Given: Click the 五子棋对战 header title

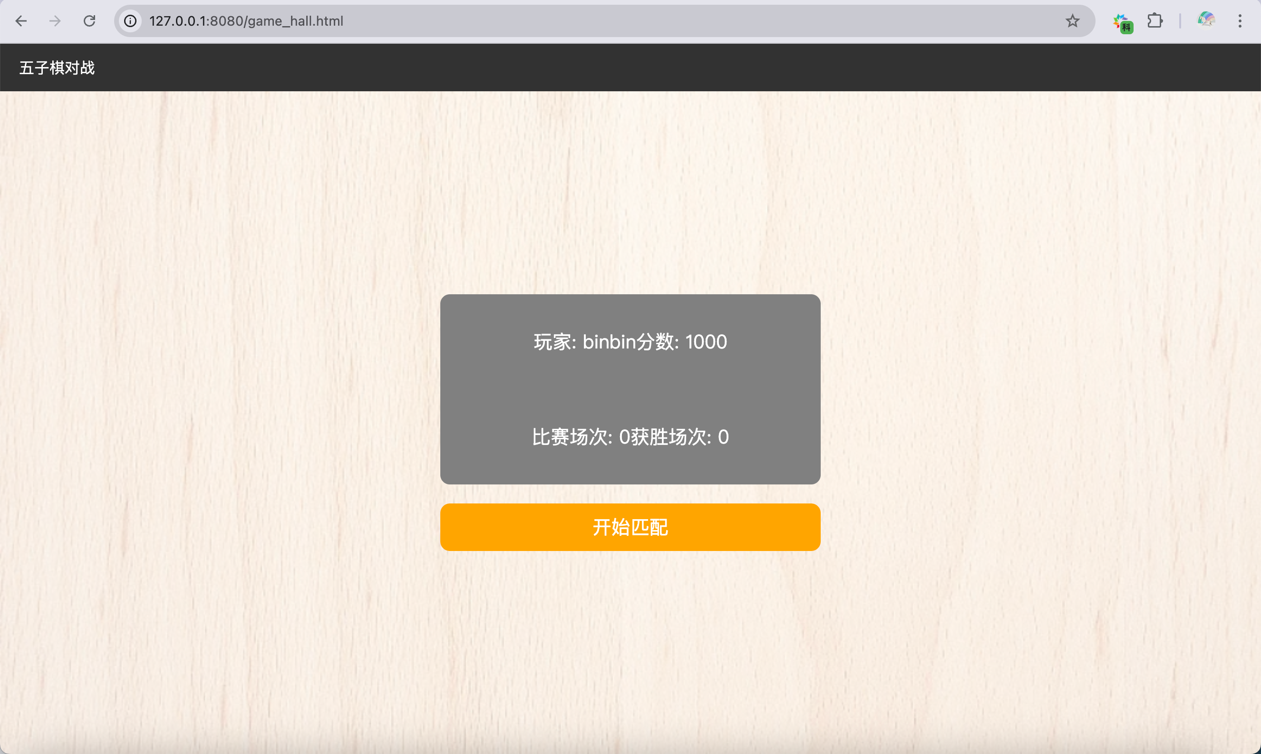Looking at the screenshot, I should pyautogui.click(x=57, y=68).
